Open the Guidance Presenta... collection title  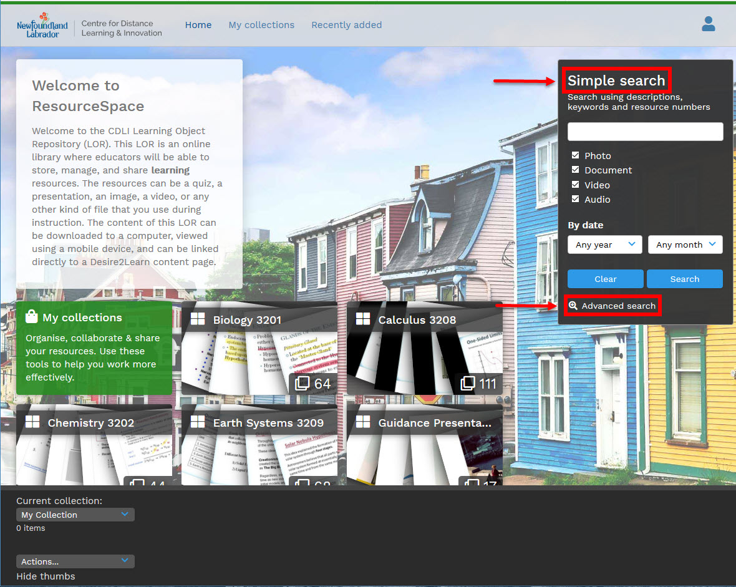tap(435, 423)
